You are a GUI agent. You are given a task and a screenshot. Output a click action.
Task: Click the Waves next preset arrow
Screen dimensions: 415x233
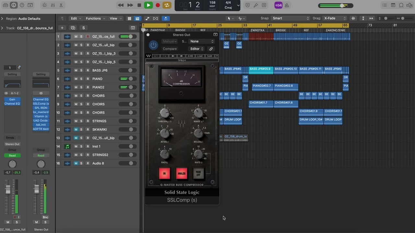[x=182, y=56]
